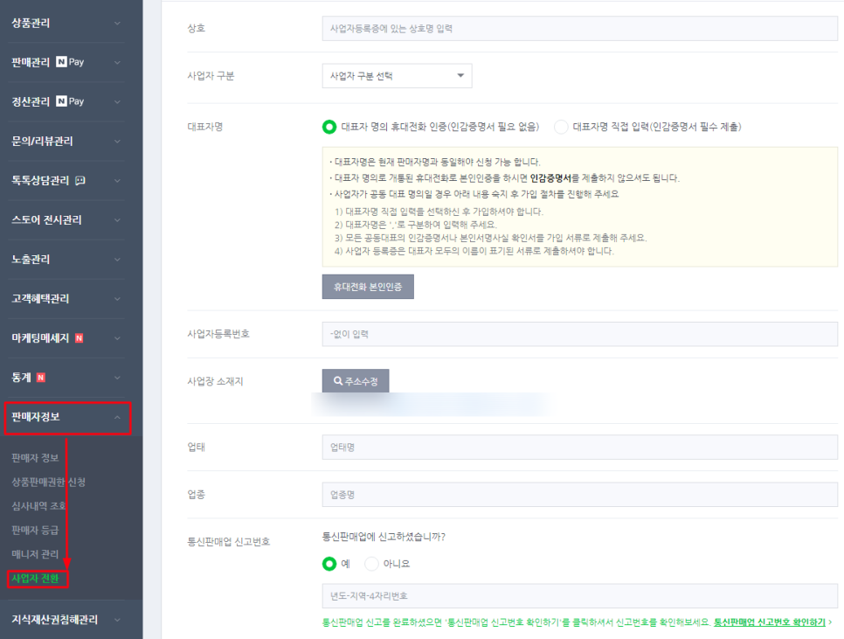Expand the 정산관리 menu chevron

[x=117, y=101]
